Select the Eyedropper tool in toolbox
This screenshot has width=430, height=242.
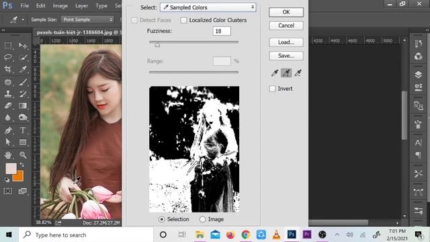coord(23,69)
